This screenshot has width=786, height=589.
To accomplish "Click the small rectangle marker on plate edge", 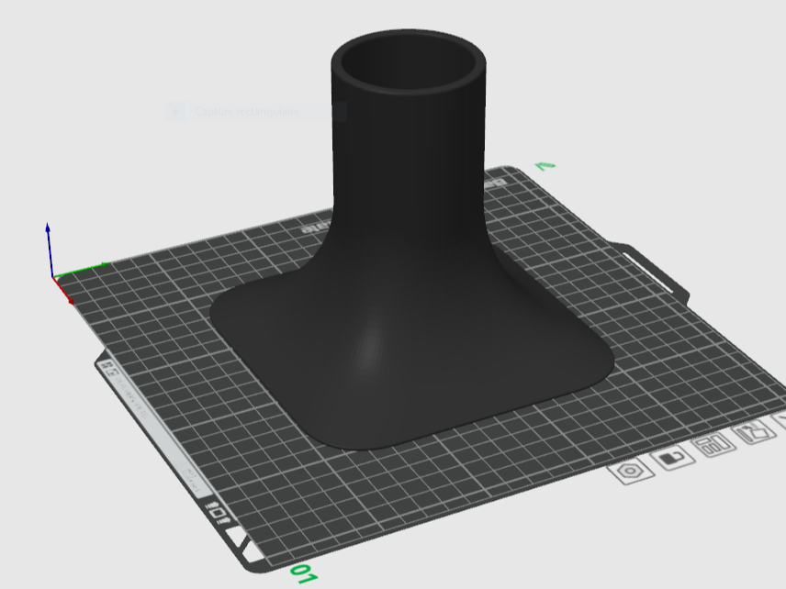I will pyautogui.click(x=219, y=514).
